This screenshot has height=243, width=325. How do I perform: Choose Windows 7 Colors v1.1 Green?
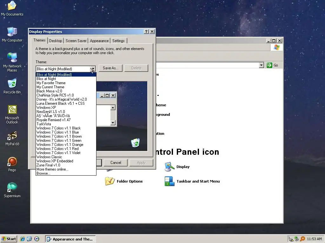point(66,140)
